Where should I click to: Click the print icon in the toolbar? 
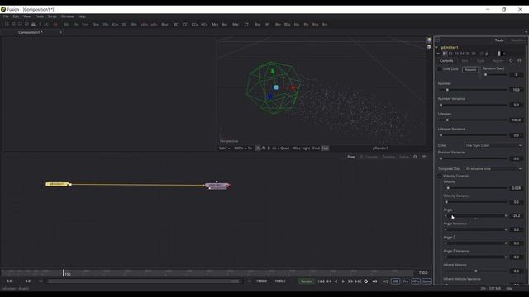point(33,25)
